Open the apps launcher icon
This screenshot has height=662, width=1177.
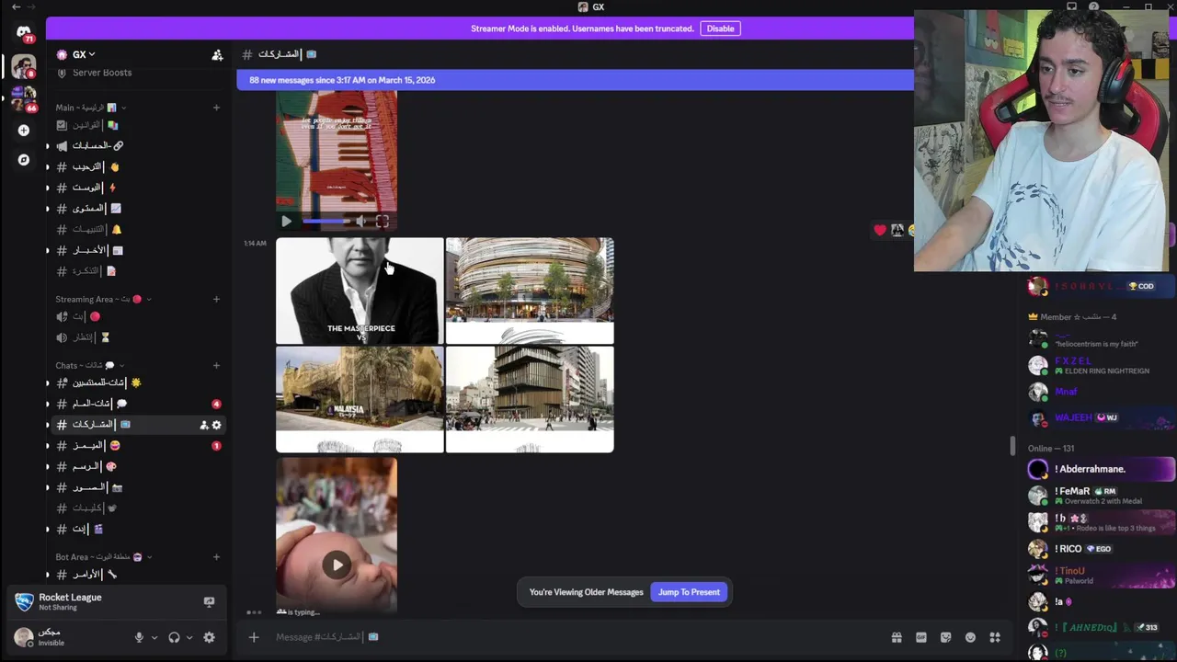pyautogui.click(x=995, y=637)
